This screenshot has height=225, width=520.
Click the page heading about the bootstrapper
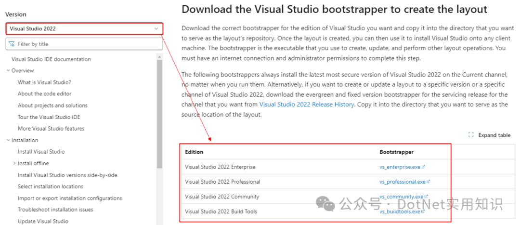coord(334,9)
